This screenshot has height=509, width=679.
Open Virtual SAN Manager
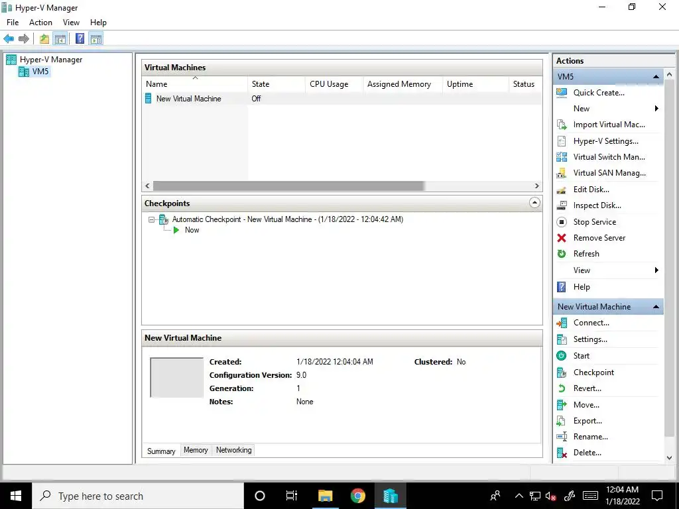[x=609, y=173]
